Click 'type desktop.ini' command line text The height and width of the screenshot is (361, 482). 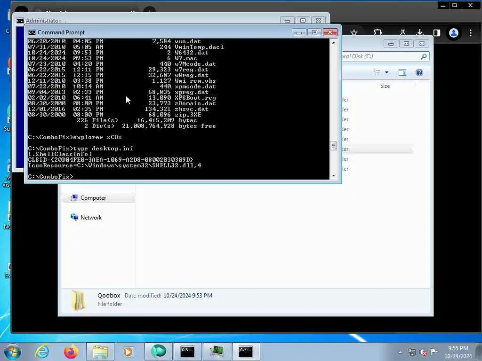pos(103,149)
